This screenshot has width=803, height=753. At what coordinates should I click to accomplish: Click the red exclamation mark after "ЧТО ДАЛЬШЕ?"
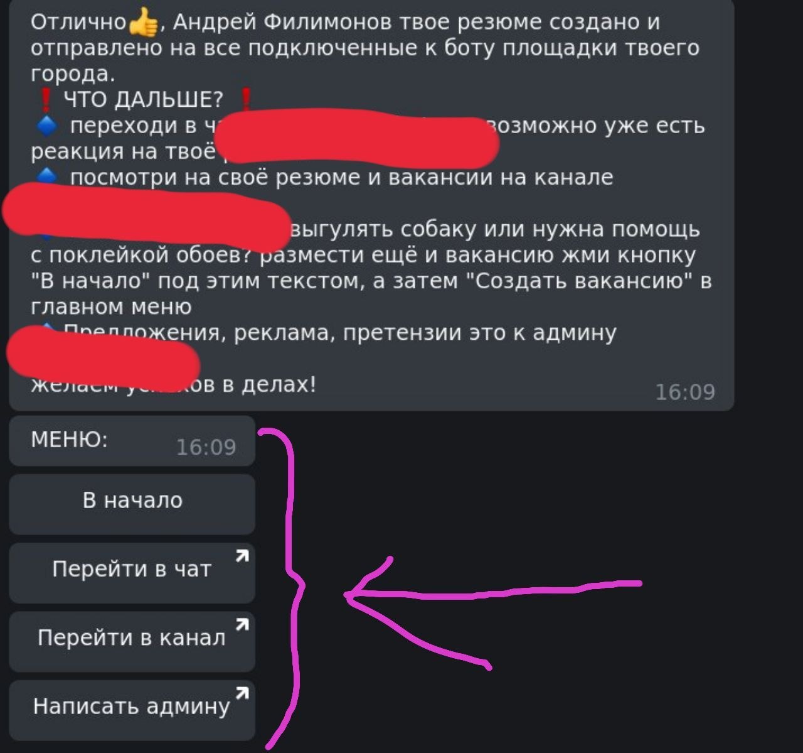pyautogui.click(x=245, y=100)
